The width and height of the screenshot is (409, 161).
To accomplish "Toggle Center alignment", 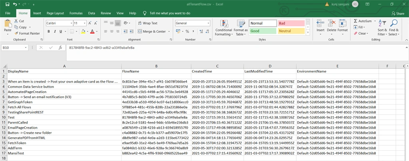I will point(112,31).
